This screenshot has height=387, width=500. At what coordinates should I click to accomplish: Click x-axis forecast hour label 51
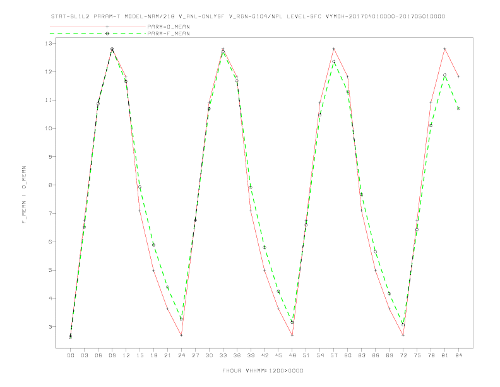[306, 355]
